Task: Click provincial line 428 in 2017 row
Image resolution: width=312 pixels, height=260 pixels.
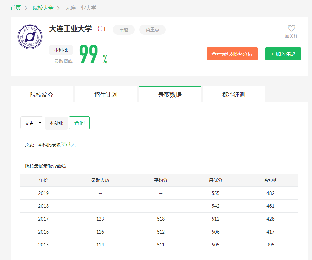Action: [270, 219]
